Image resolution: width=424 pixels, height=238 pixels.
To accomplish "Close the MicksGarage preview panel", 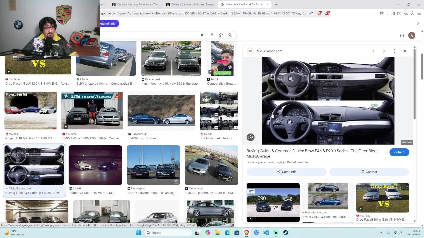I will point(405,51).
